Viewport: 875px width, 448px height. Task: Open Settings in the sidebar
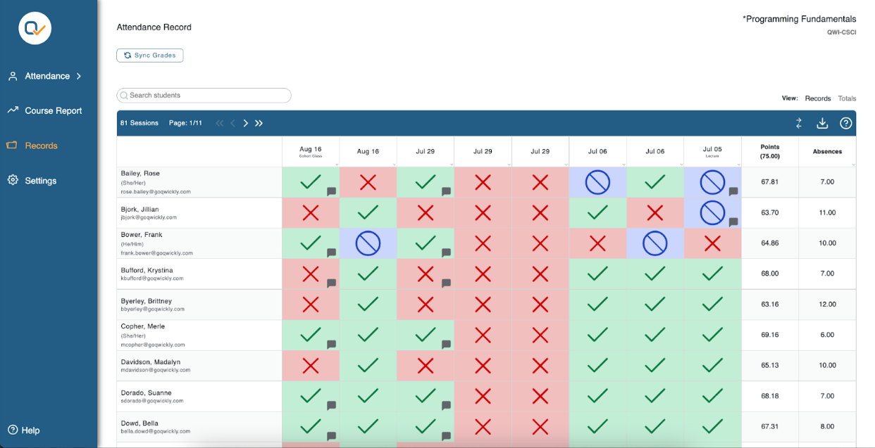coord(40,181)
